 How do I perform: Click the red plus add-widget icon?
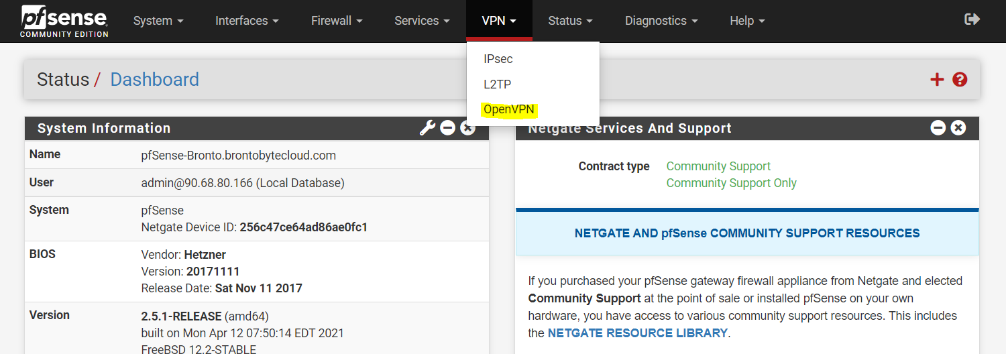click(x=937, y=80)
